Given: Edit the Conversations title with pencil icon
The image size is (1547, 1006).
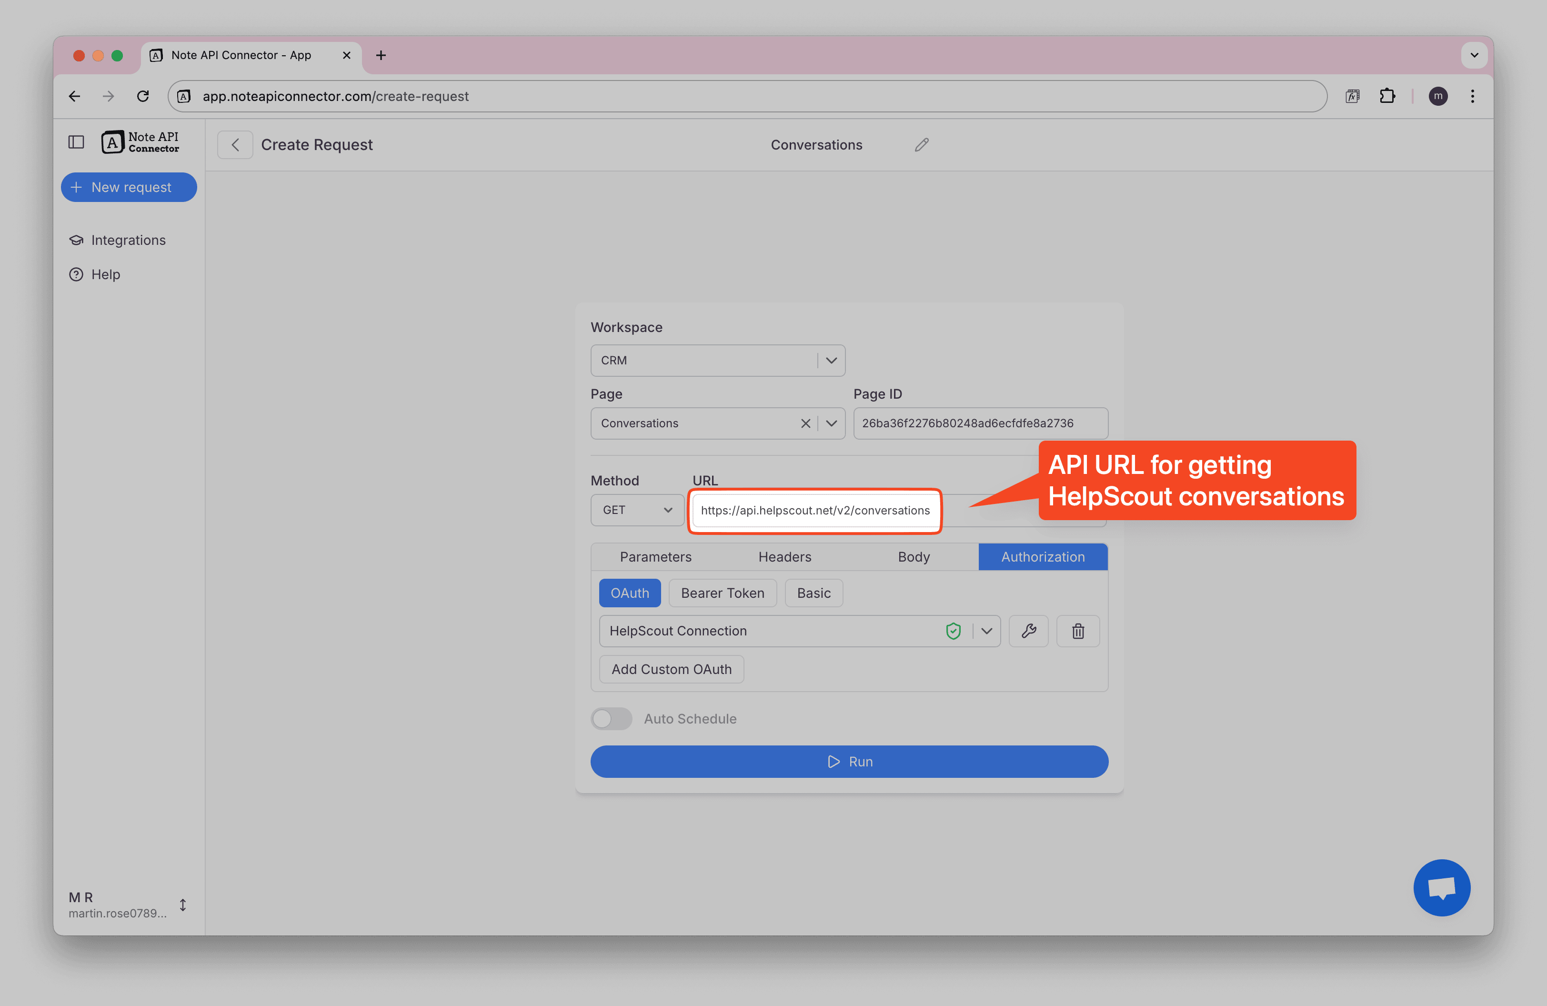Looking at the screenshot, I should (921, 144).
